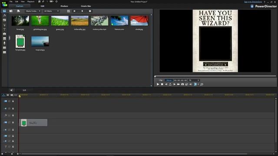Lock video track 1 in the timeline

(13, 101)
